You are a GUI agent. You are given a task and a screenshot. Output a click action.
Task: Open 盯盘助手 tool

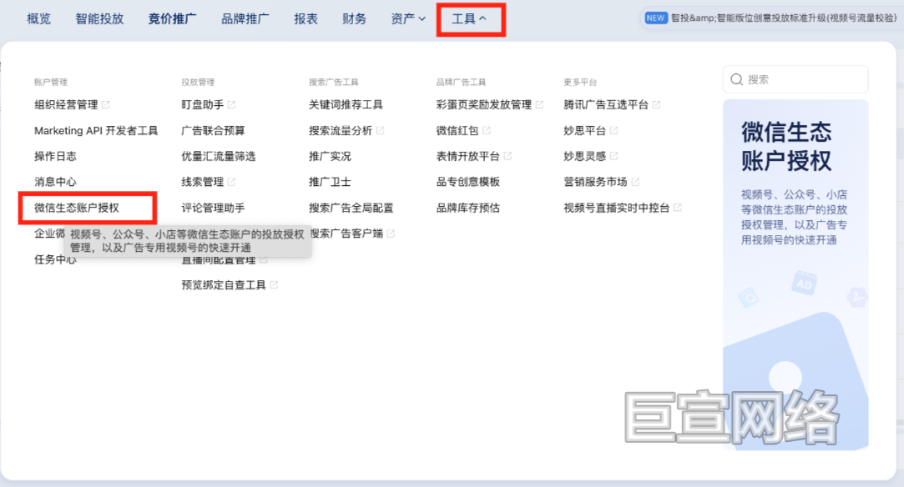click(202, 105)
